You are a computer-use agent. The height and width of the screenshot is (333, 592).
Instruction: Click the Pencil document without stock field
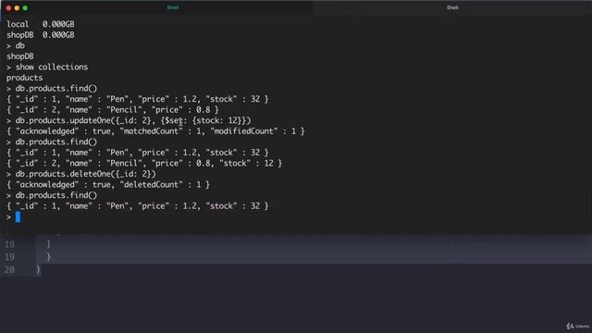click(113, 110)
